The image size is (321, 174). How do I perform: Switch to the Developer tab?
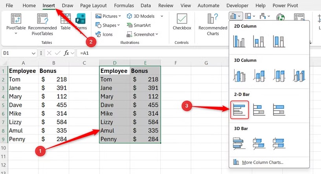[x=237, y=5]
